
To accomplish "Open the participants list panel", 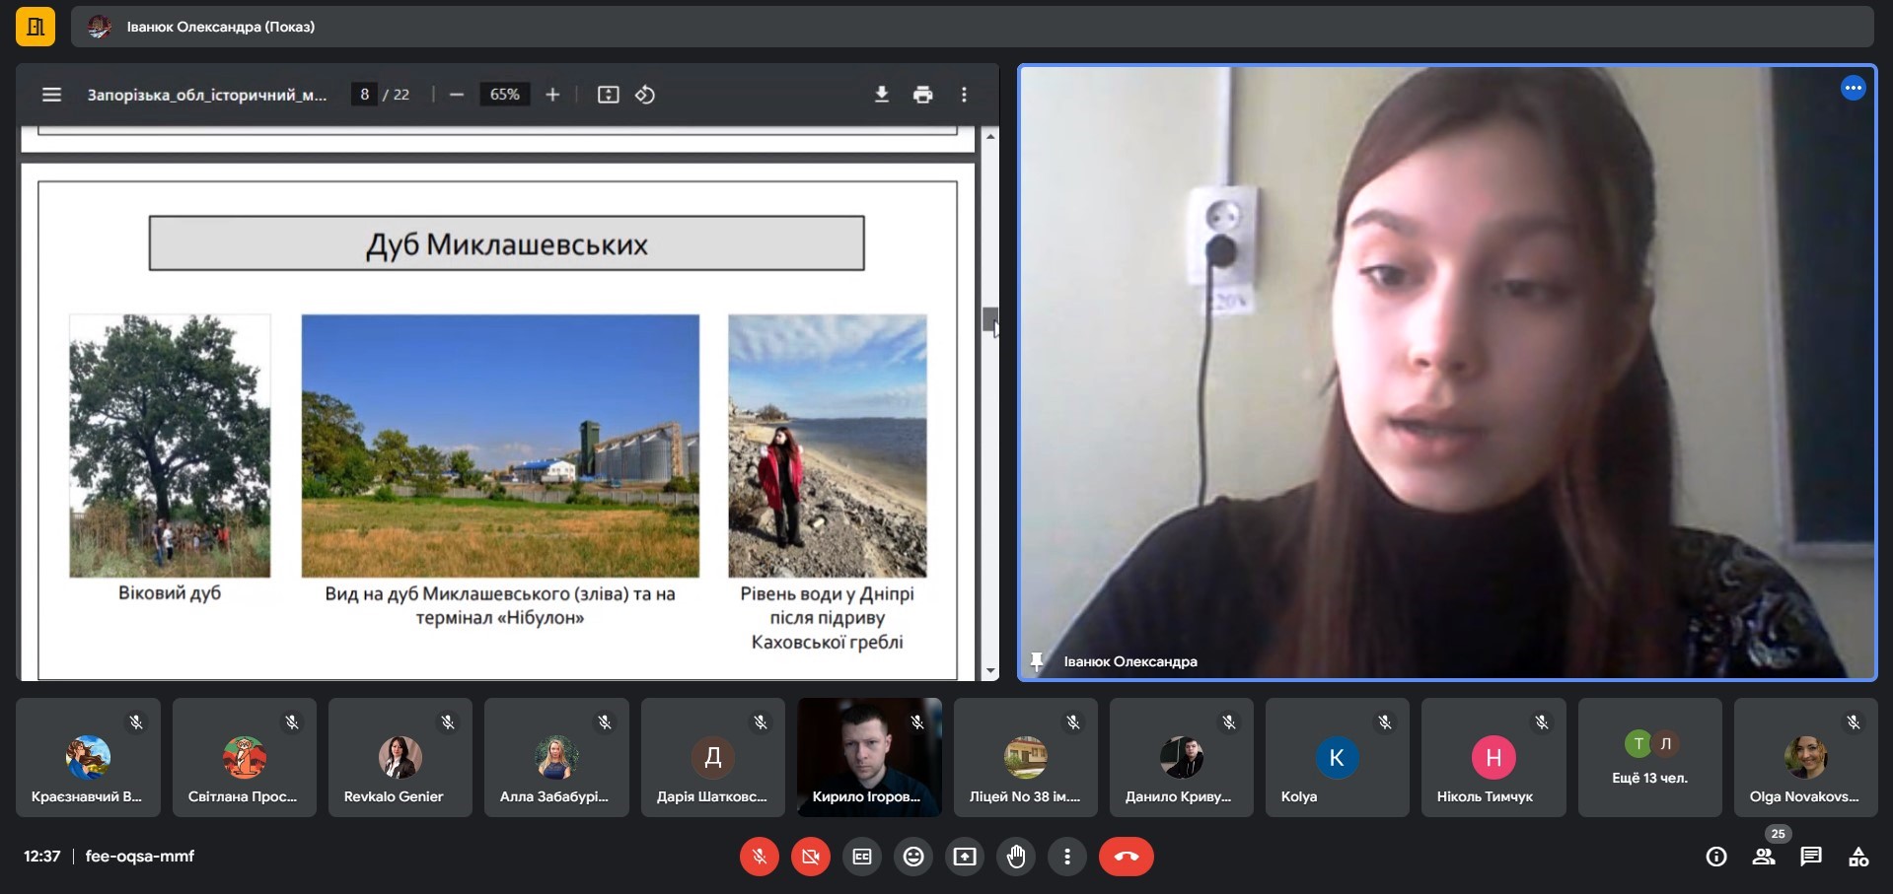I will coord(1764,857).
